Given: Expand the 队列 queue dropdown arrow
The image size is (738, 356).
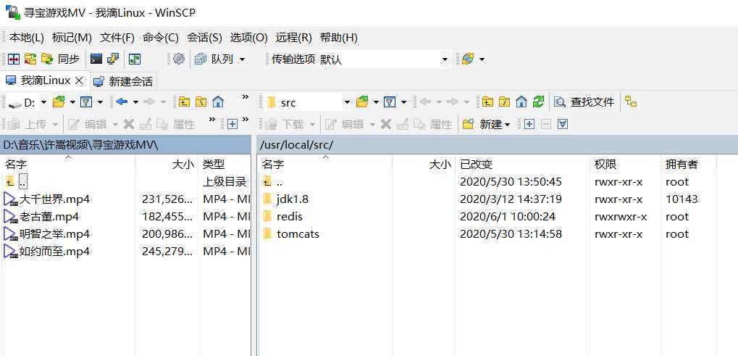Looking at the screenshot, I should [x=242, y=59].
